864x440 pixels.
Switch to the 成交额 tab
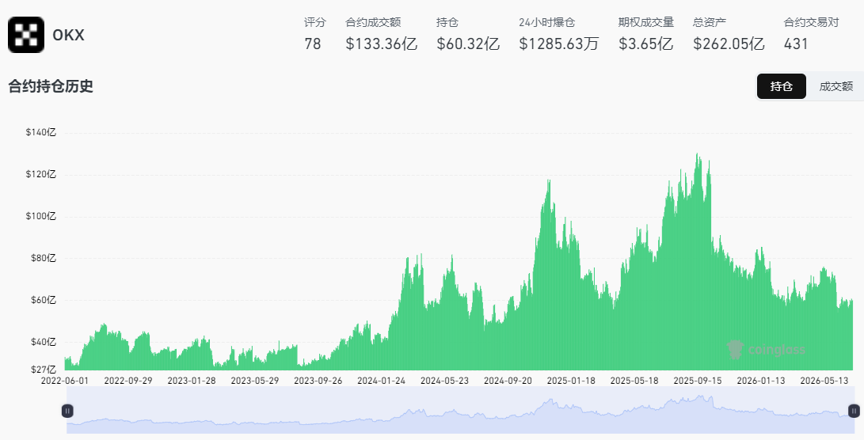point(835,86)
